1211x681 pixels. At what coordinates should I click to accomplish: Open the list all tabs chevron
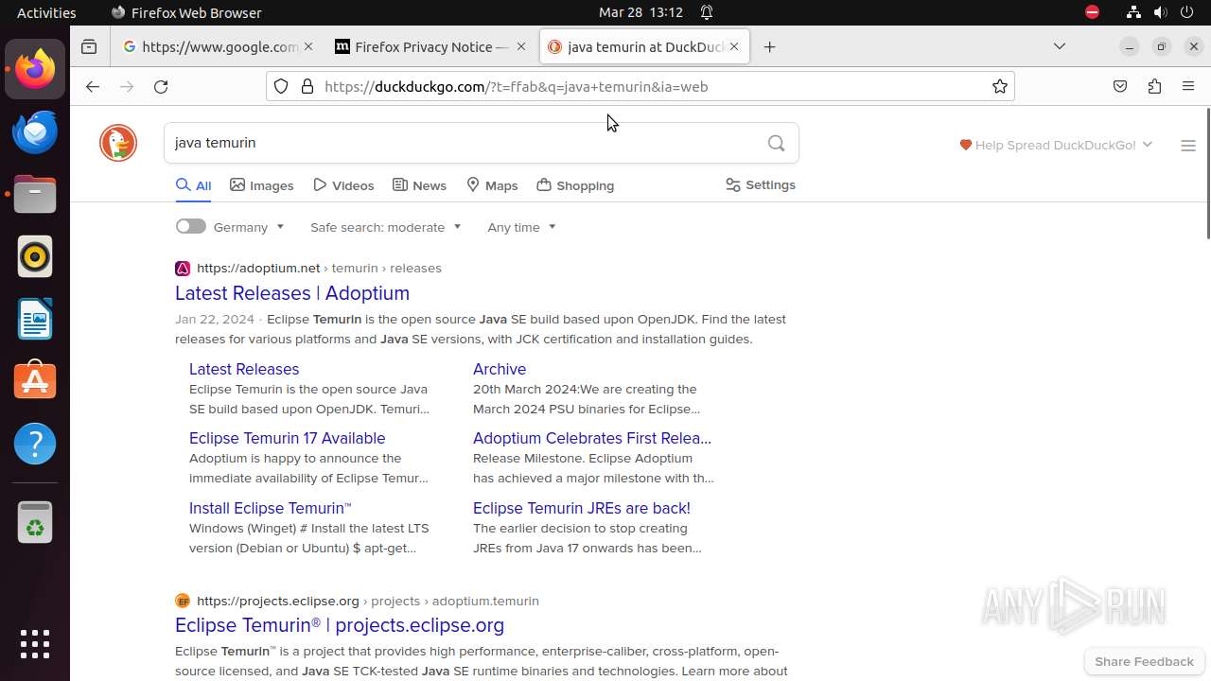[x=1060, y=46]
